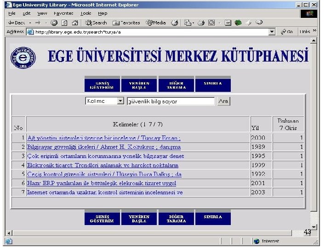Print the page with the printer icon
The image size is (331, 248).
201,23
